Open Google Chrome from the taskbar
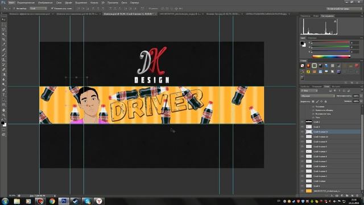The image size is (364, 205). 52,201
